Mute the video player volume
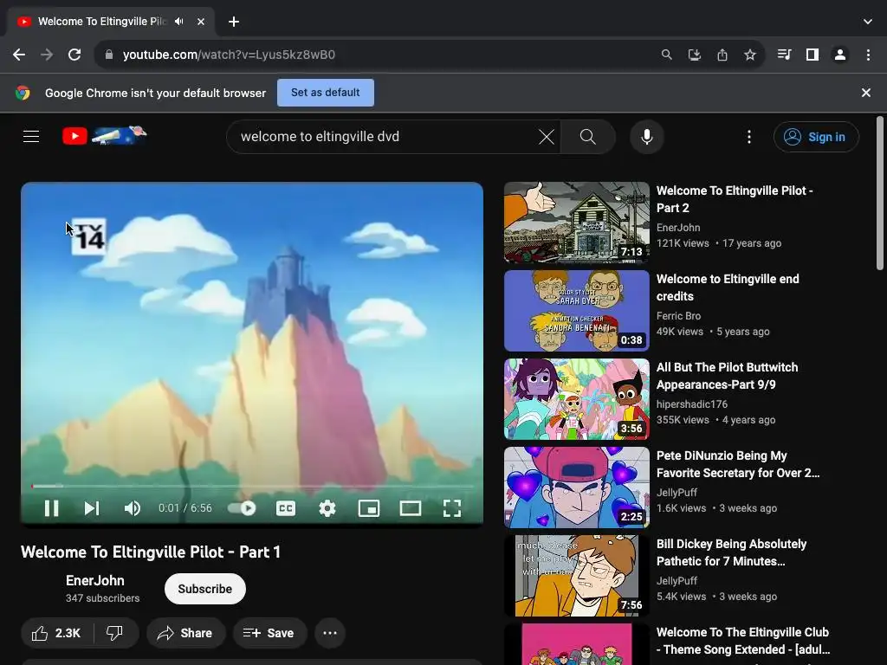Screen dimensions: 887x665 (x=133, y=508)
